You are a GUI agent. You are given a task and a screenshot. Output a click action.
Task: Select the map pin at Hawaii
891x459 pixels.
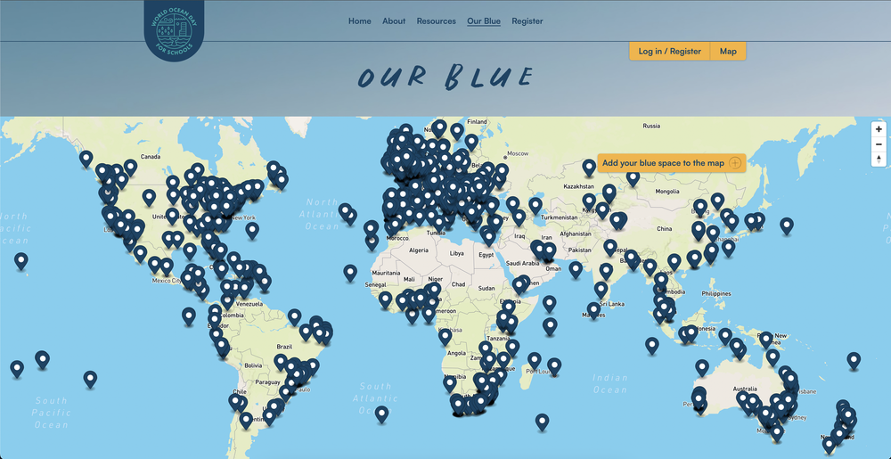pos(21,261)
